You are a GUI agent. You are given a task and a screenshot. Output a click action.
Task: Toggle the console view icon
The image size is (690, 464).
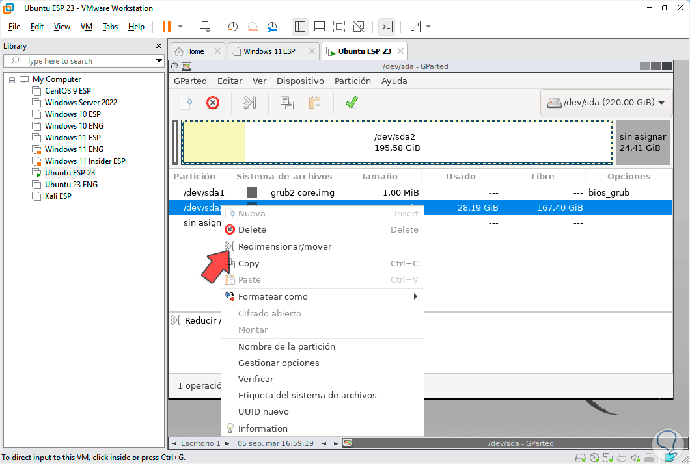coord(387,27)
